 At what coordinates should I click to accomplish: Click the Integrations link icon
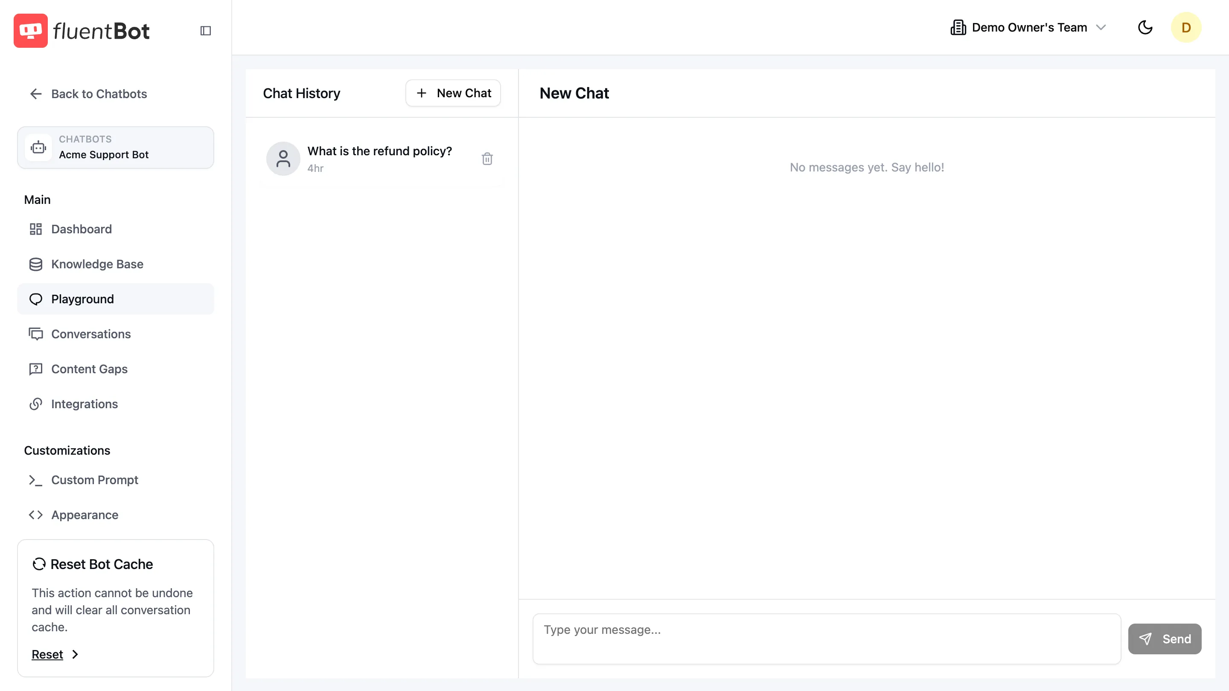click(36, 404)
